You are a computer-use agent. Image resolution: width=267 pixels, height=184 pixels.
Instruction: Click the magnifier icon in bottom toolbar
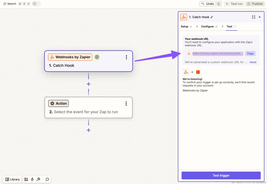[47, 179]
